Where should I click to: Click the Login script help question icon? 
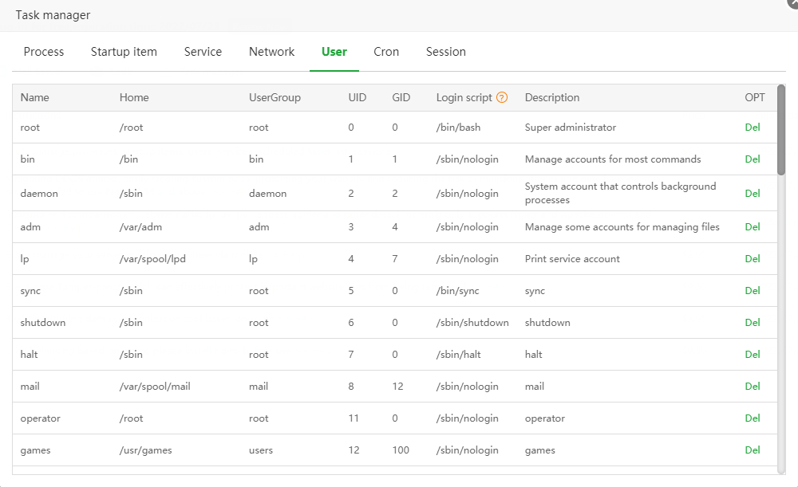pos(502,98)
